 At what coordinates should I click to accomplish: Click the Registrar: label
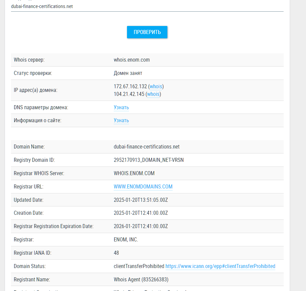[x=24, y=239]
